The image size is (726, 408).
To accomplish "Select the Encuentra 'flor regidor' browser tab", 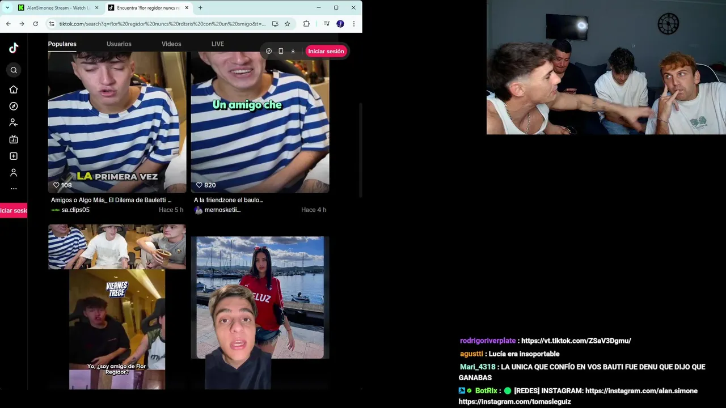I will tap(149, 8).
